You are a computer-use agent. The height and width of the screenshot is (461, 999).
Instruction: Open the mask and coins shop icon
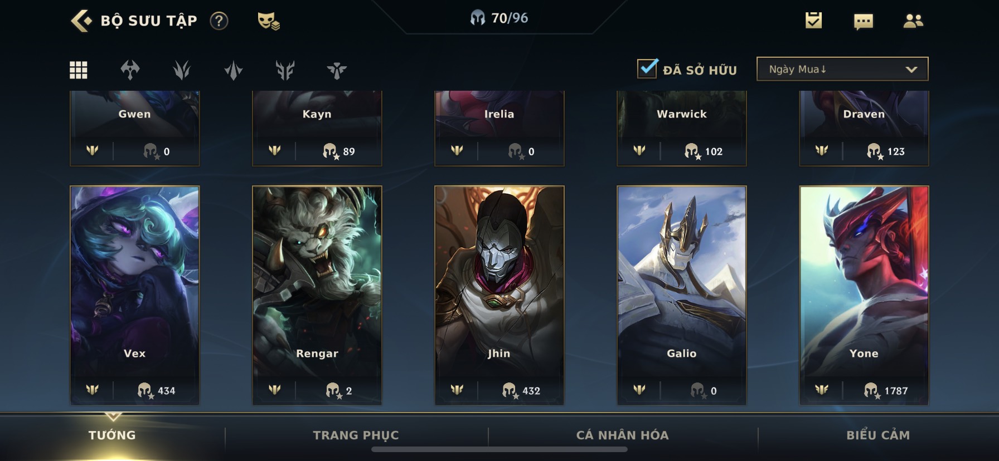point(268,21)
